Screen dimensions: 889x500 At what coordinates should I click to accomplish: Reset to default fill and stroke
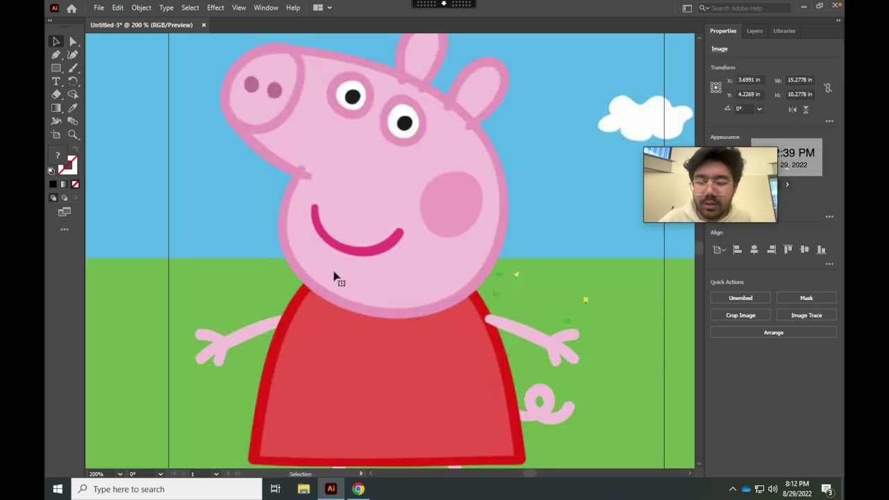[x=51, y=171]
